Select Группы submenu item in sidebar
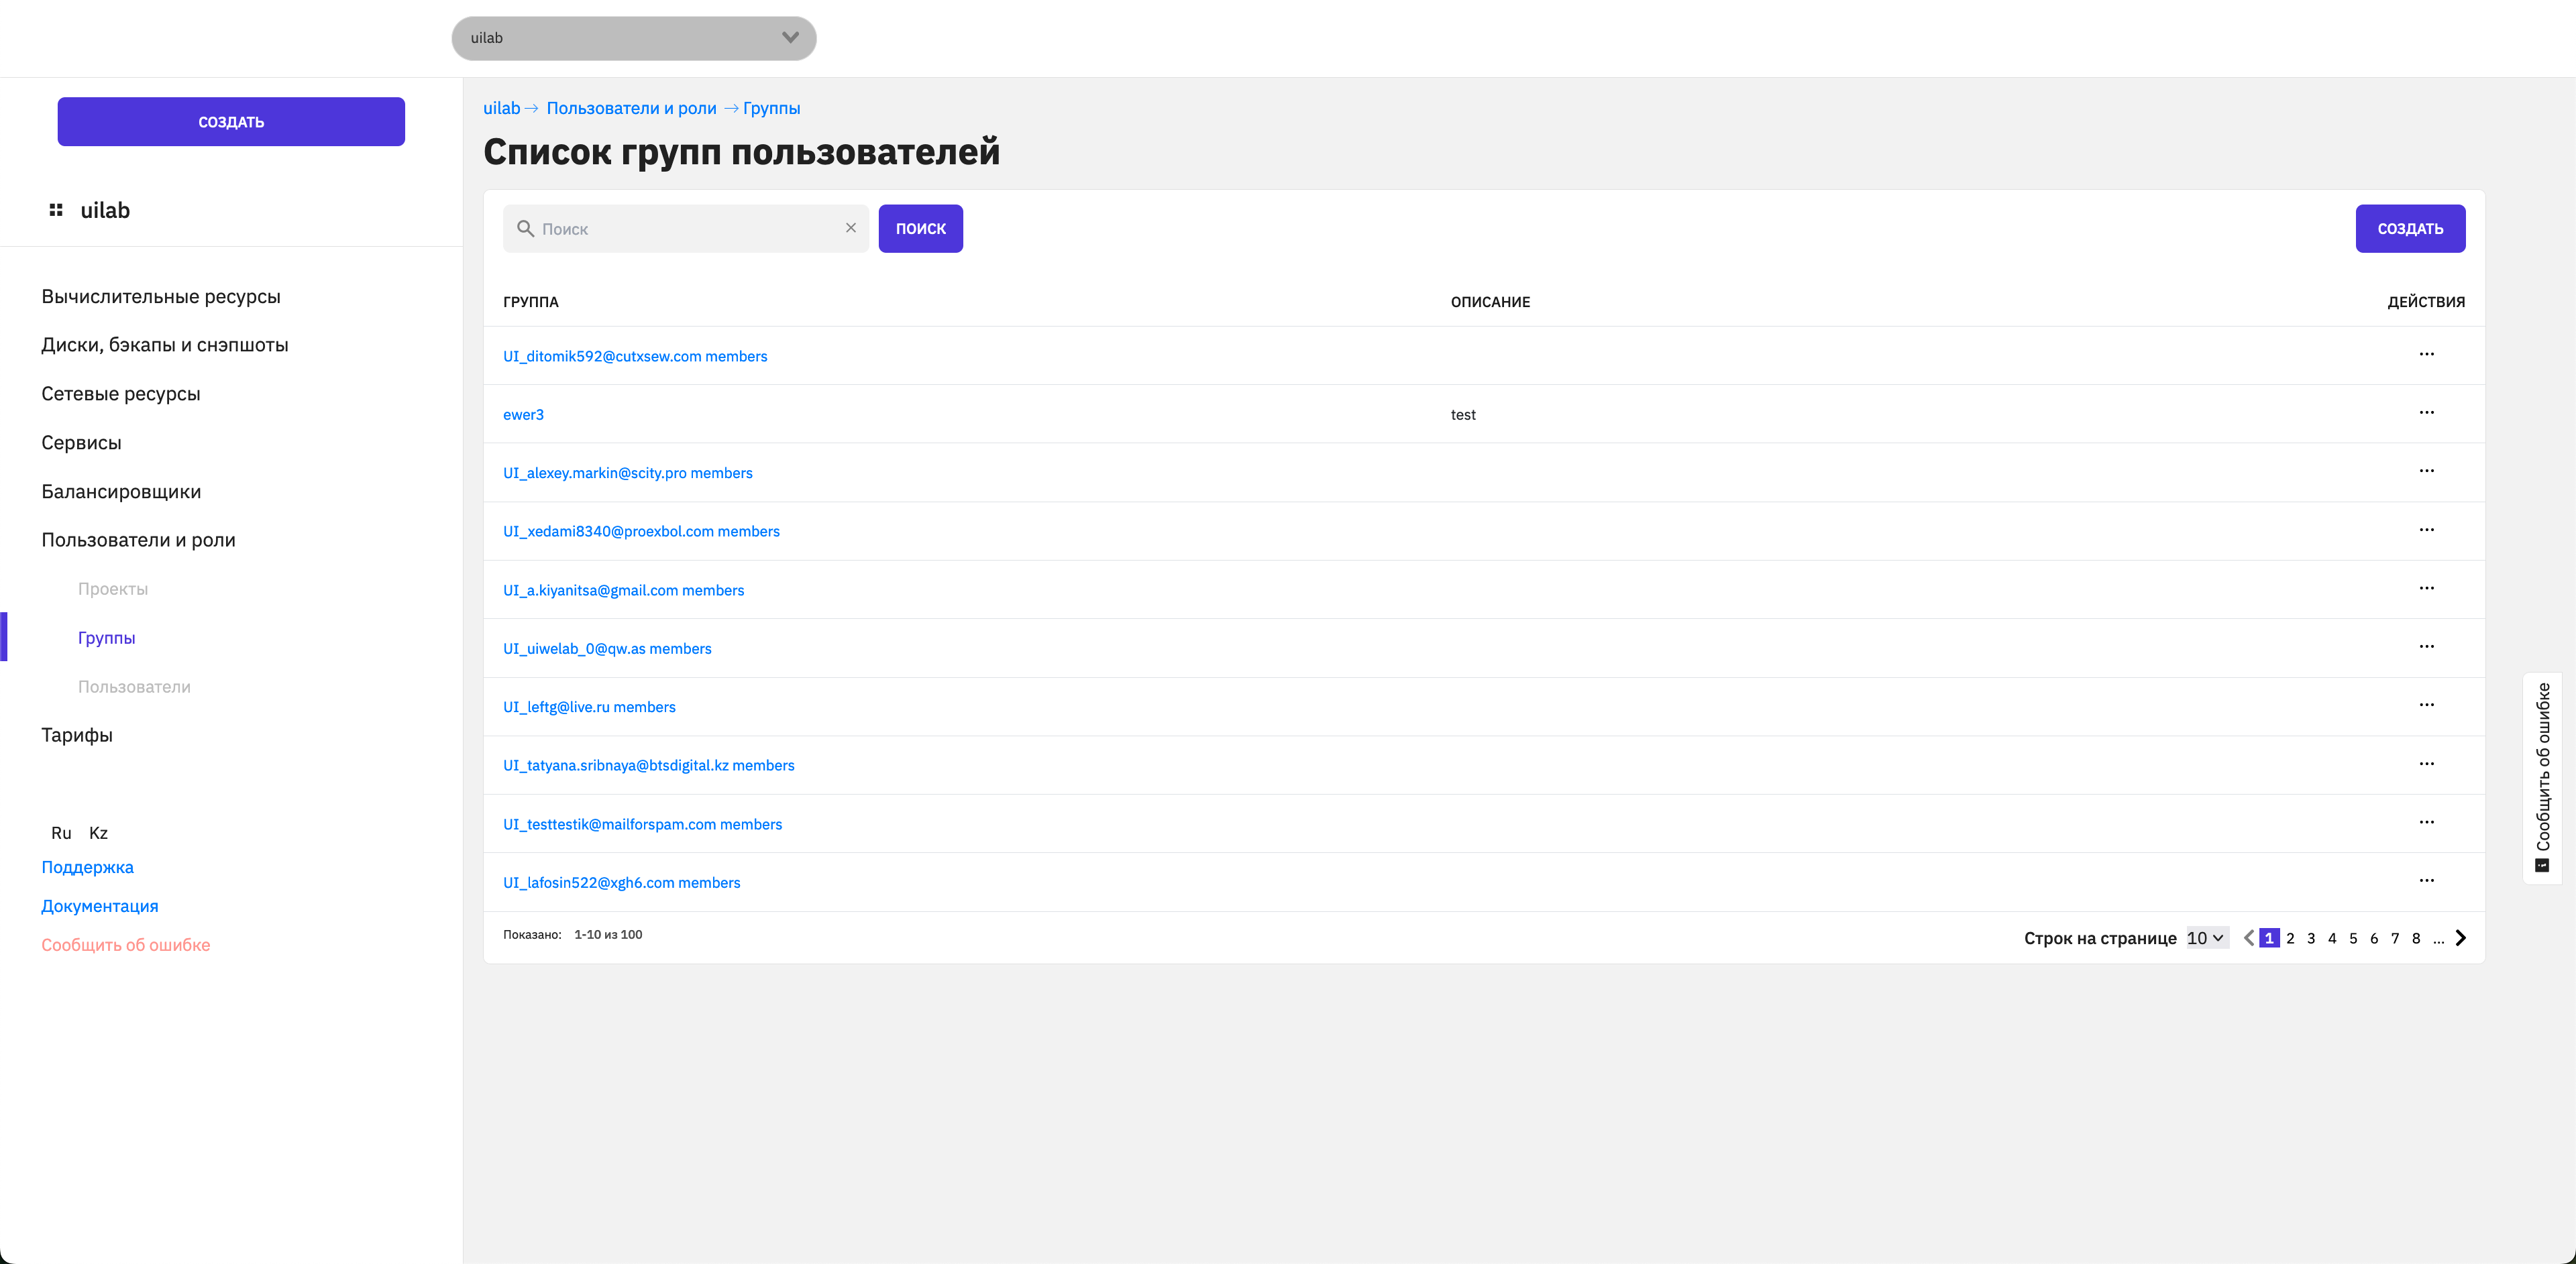This screenshot has width=2576, height=1264. coord(107,638)
